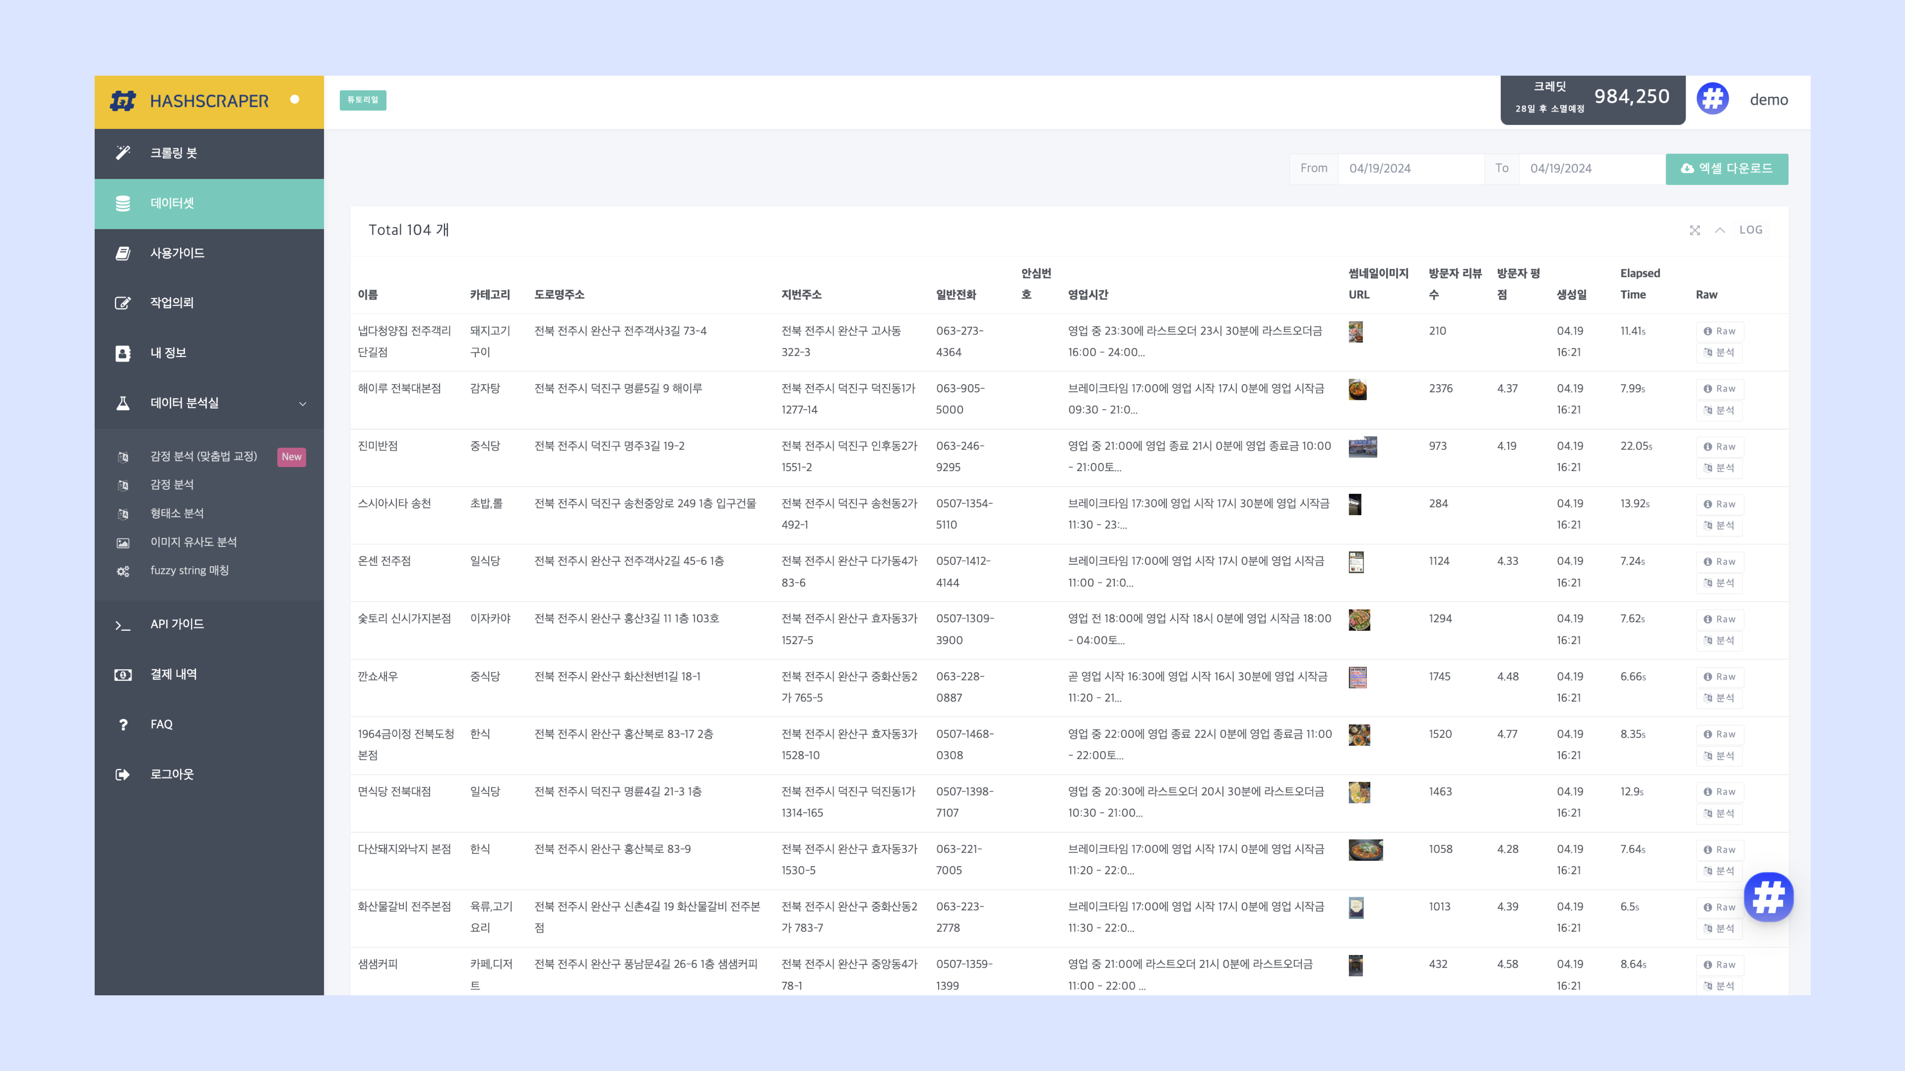Click the magic wand icon for 크롤링 봇
This screenshot has height=1071, width=1905.
coord(123,153)
